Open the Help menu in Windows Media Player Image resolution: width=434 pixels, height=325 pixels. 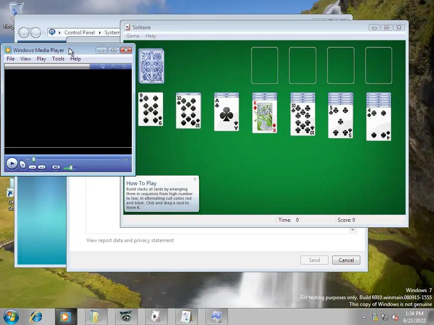point(75,58)
